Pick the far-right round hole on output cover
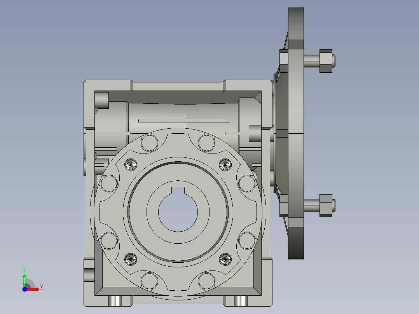The height and width of the screenshot is (314, 419). tap(246, 183)
